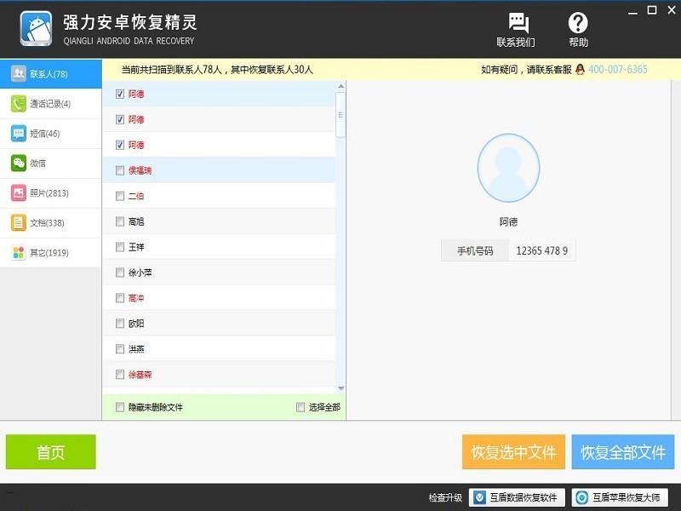The width and height of the screenshot is (681, 511).
Task: Select the 短信 message icon
Action: tap(18, 134)
